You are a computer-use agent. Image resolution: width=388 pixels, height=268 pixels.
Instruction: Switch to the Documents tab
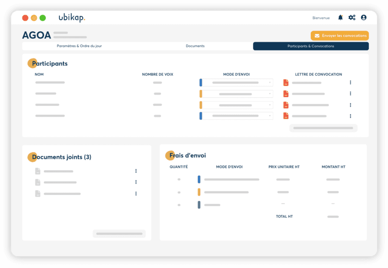(x=195, y=46)
